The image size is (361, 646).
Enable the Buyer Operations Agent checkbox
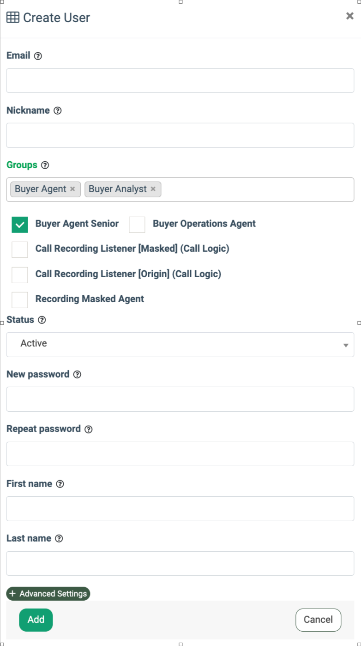click(137, 225)
